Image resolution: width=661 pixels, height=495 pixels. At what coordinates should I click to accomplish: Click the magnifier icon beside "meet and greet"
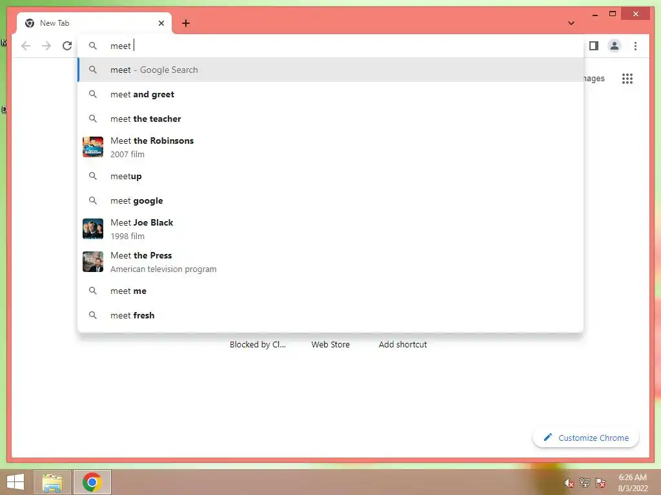coord(93,94)
